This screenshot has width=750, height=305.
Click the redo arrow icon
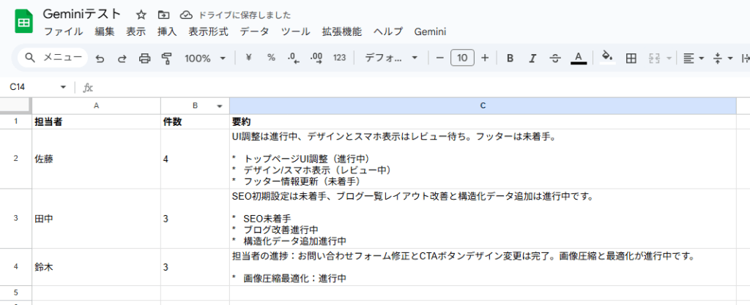[x=122, y=58]
